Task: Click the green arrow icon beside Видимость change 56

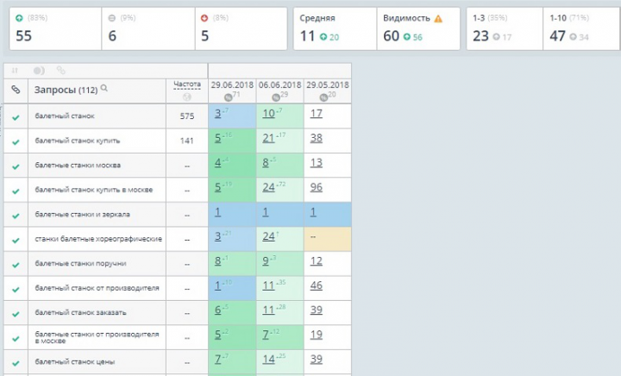Action: pyautogui.click(x=407, y=37)
